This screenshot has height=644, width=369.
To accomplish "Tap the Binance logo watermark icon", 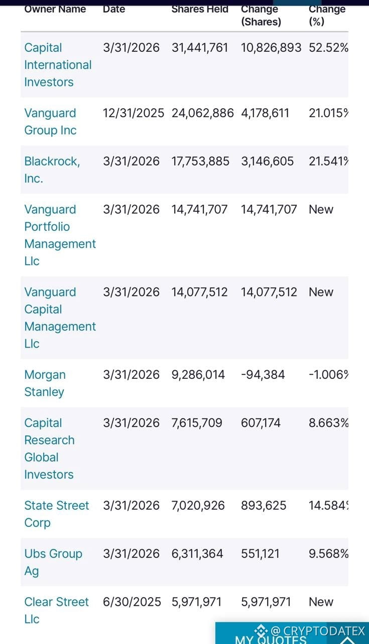I will click(x=262, y=630).
